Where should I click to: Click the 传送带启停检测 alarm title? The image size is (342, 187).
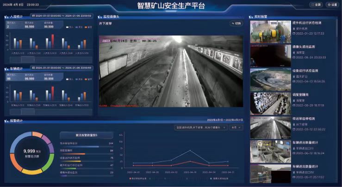304,119
